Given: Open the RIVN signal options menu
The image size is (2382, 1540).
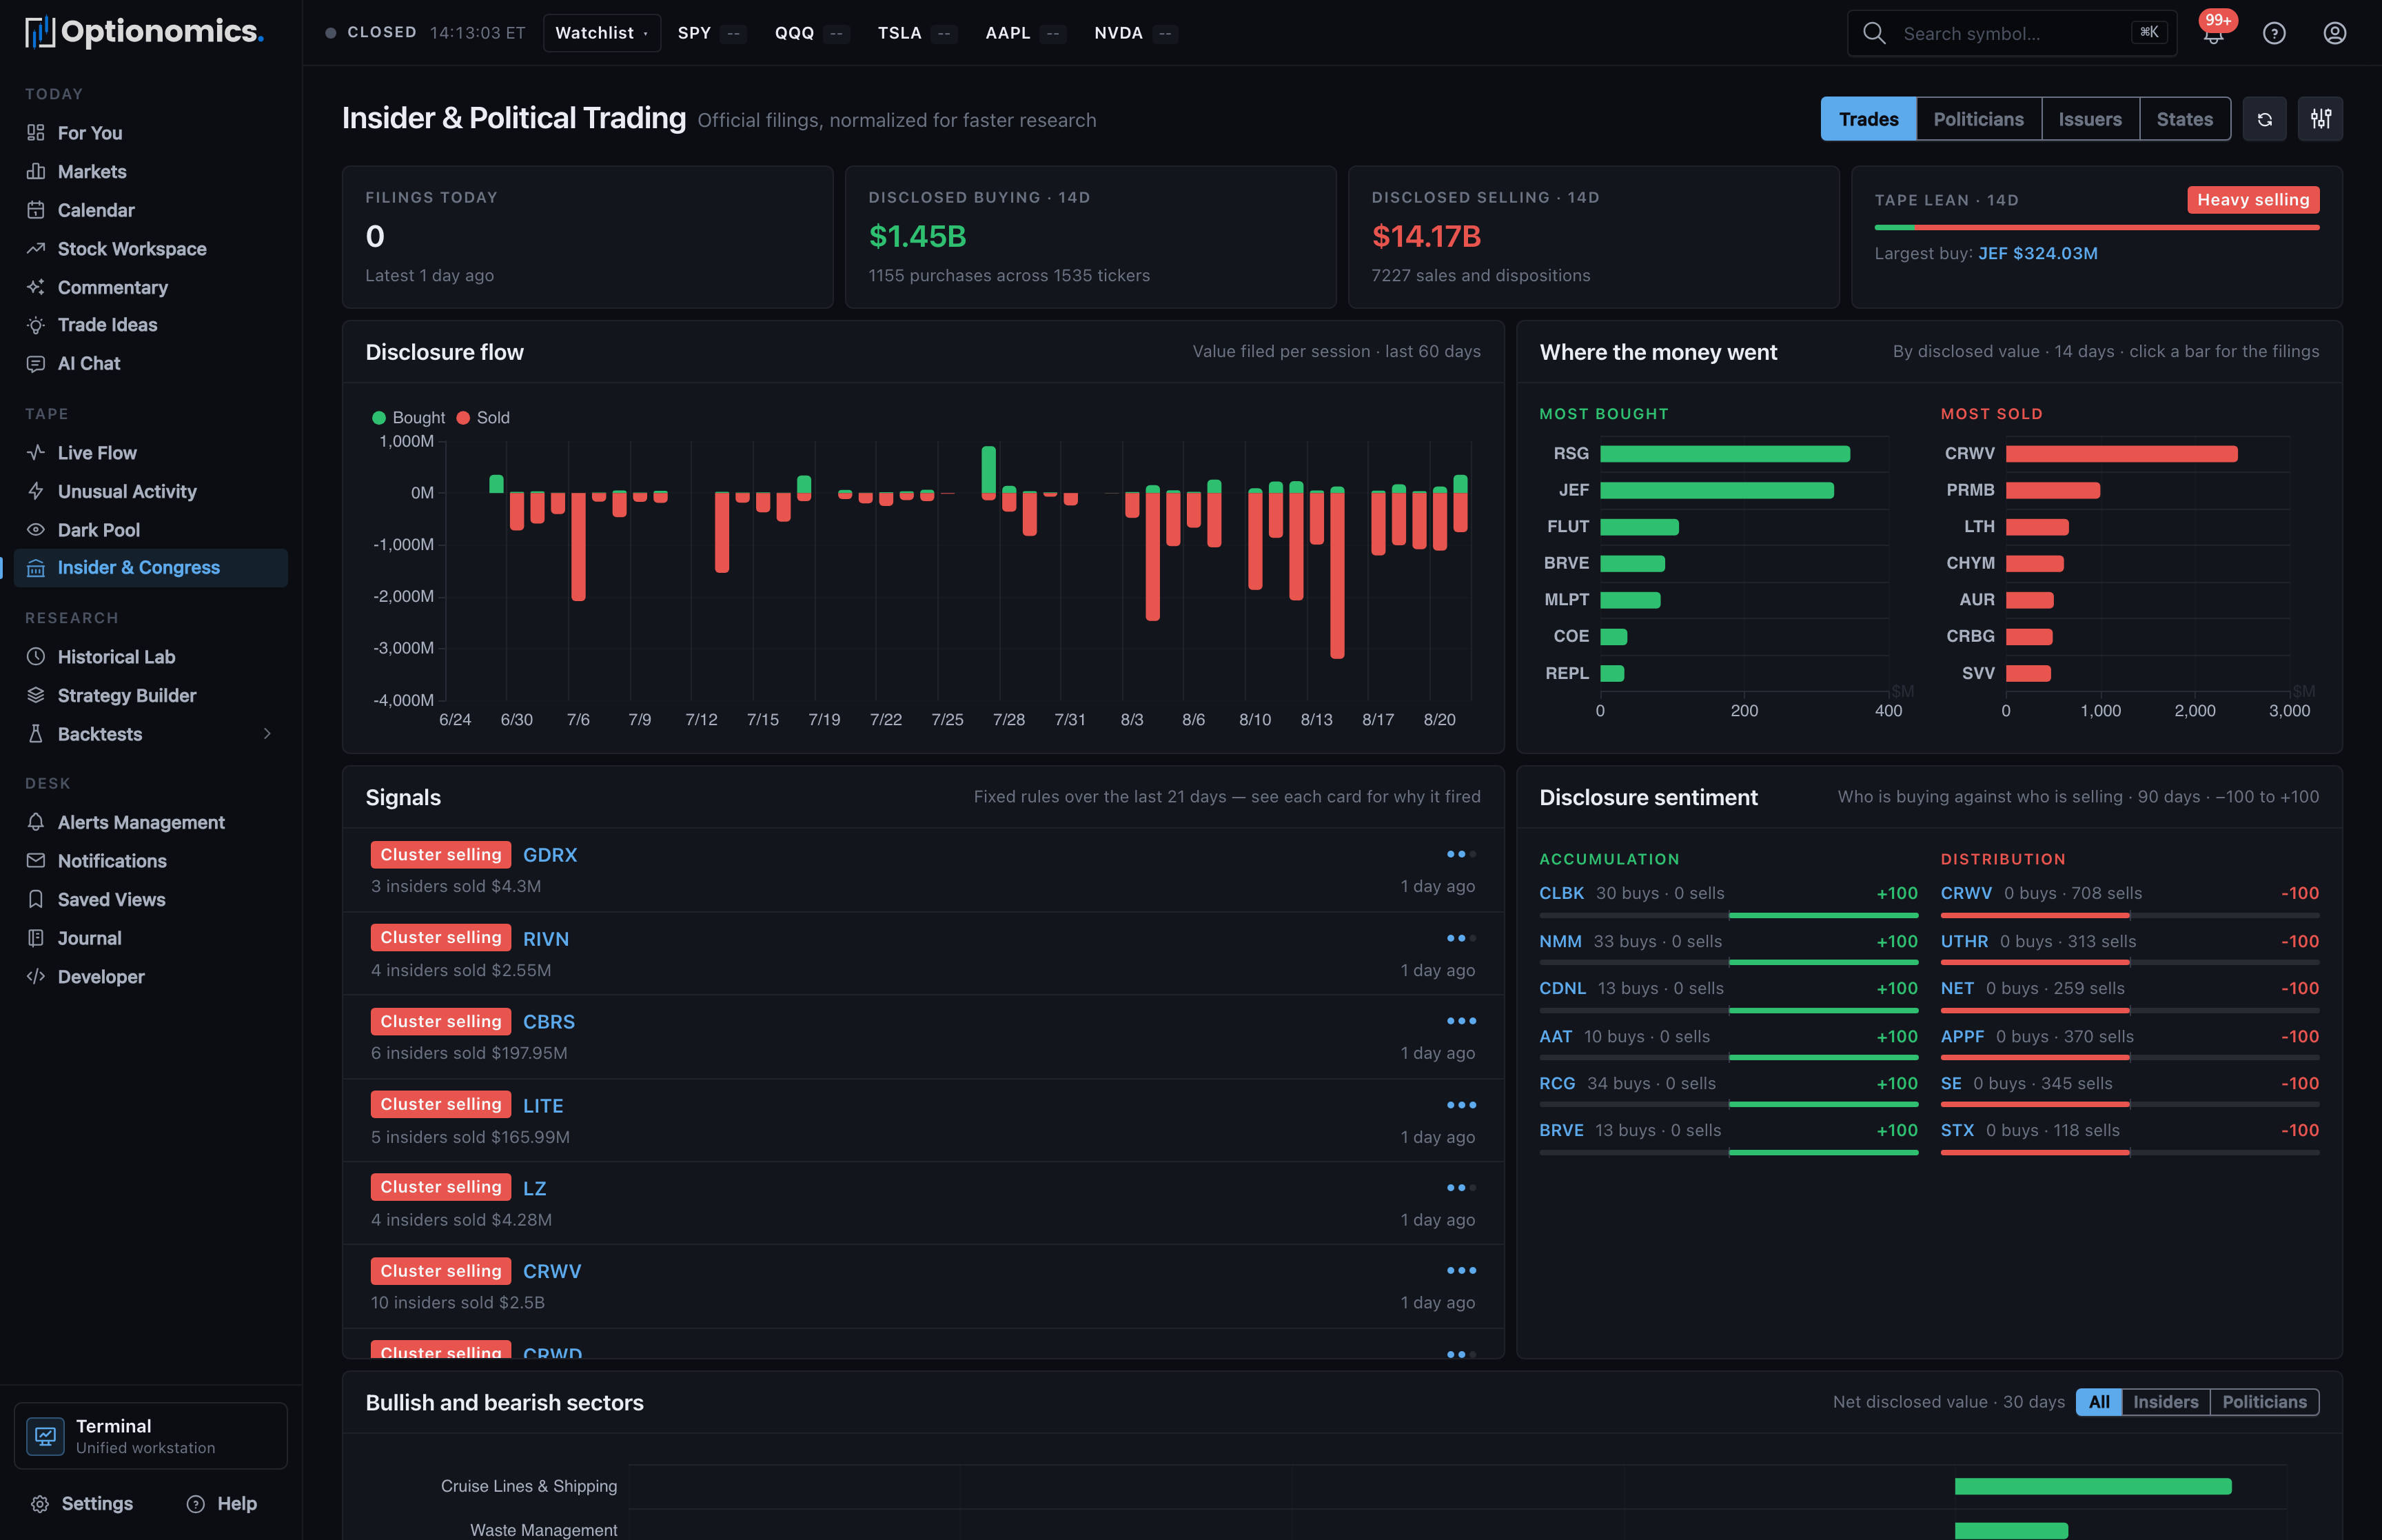Looking at the screenshot, I should (1460, 938).
